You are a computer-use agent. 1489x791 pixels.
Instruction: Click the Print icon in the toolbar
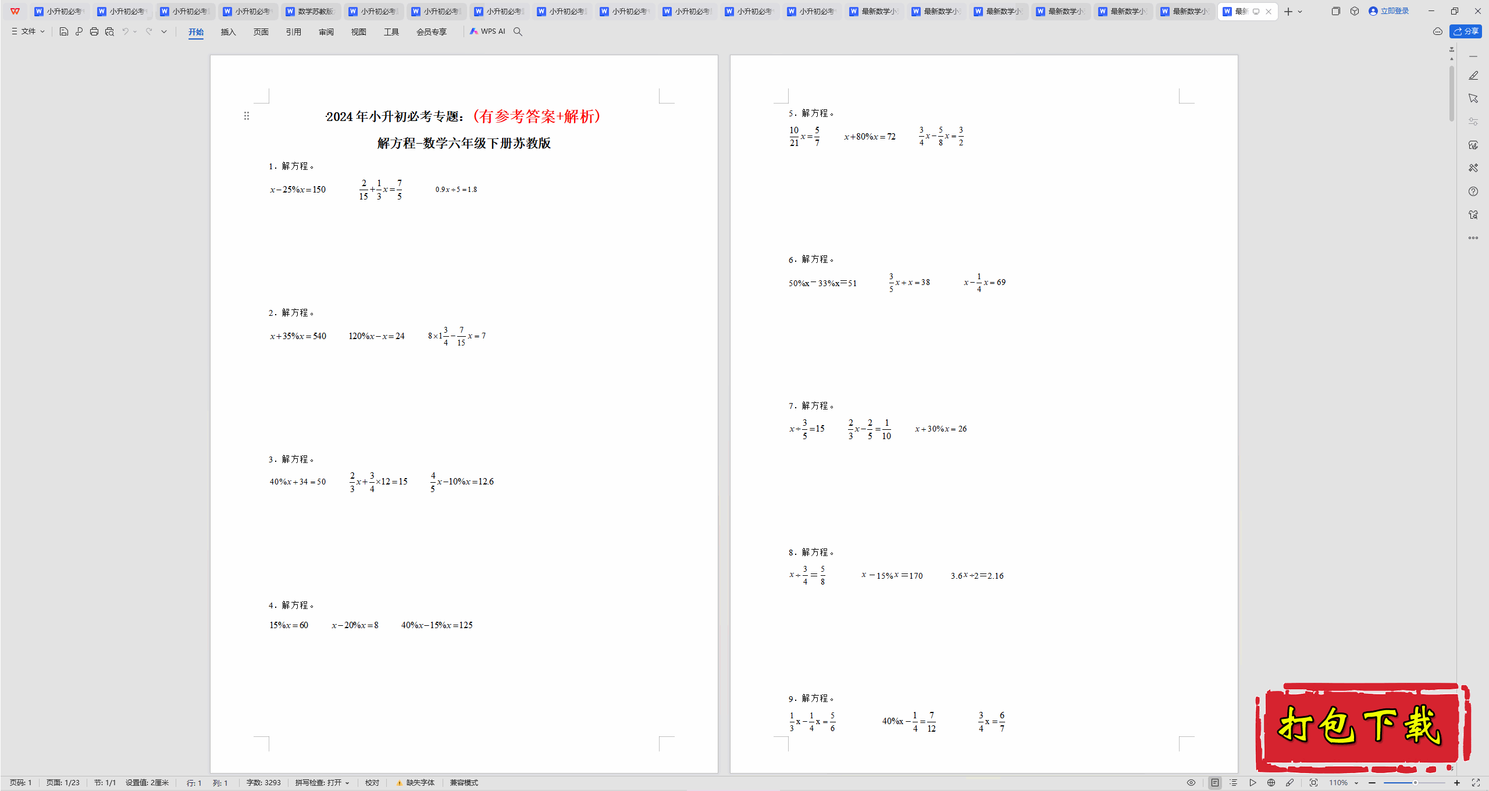(x=94, y=31)
